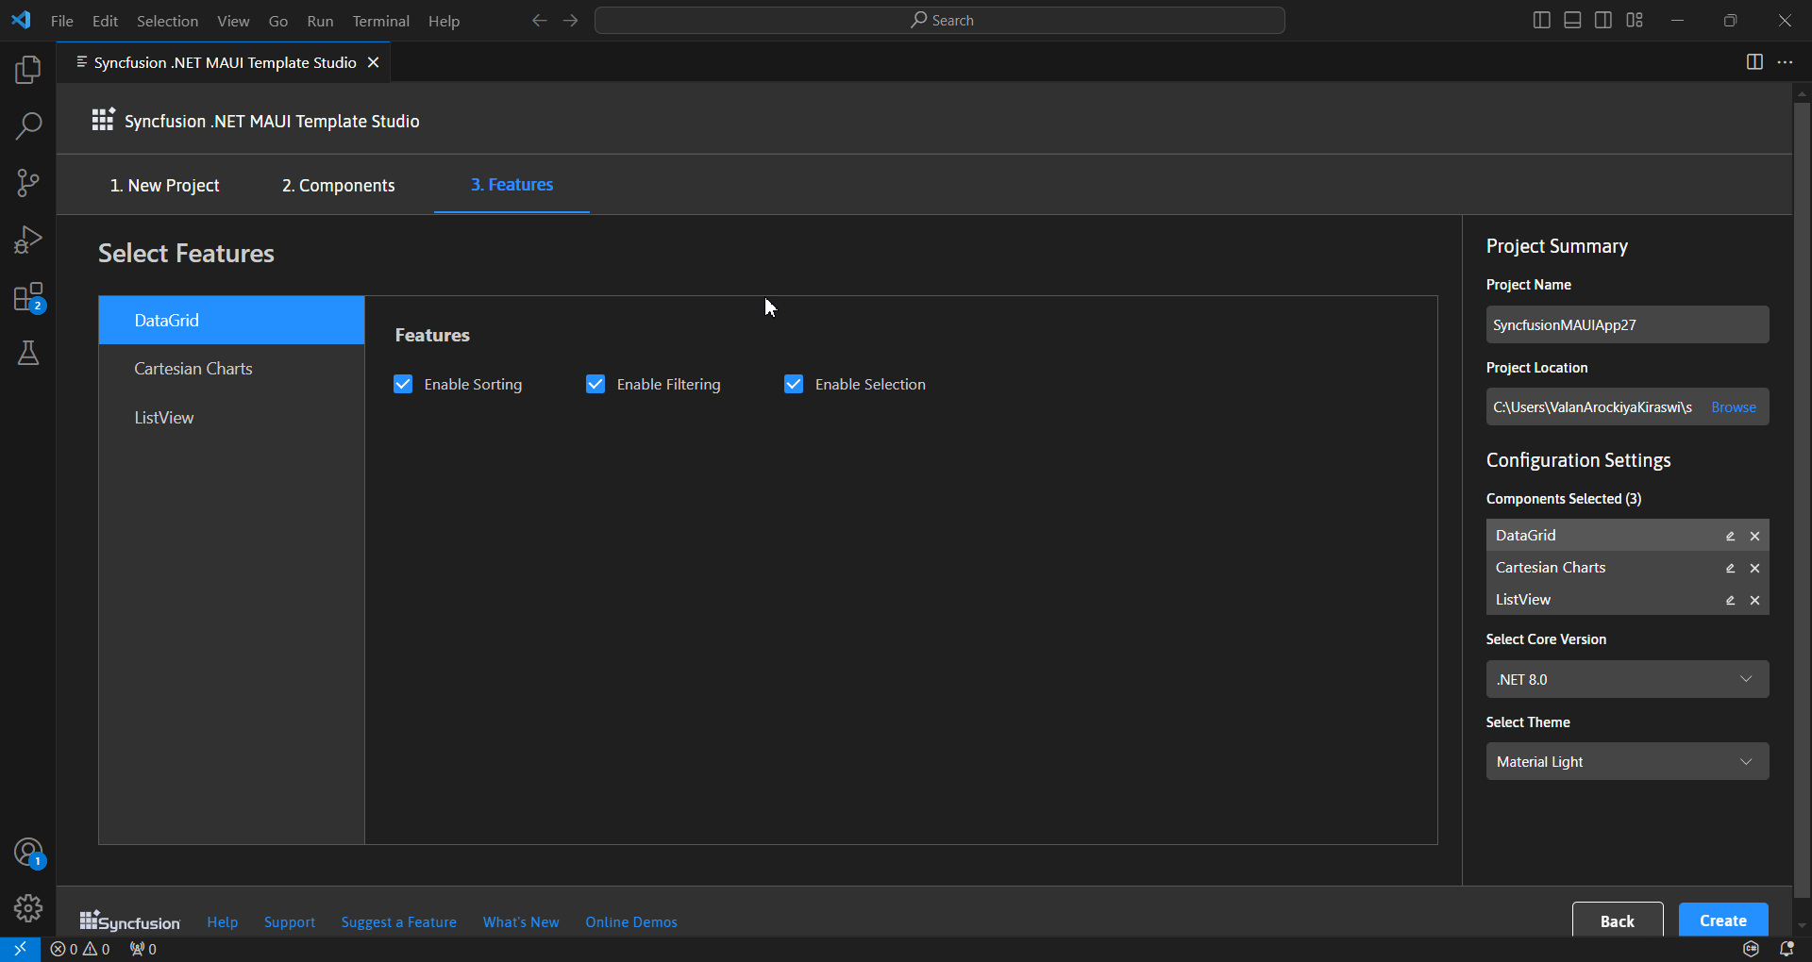Open the Select Core Version dropdown
This screenshot has height=962, width=1812.
1627,678
